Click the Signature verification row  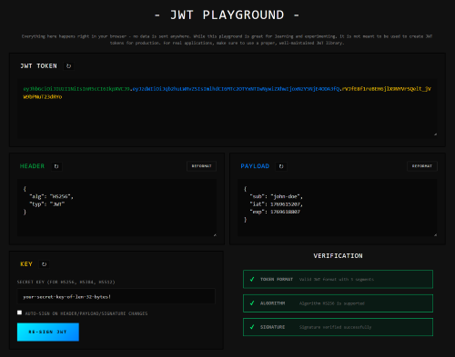pos(338,327)
